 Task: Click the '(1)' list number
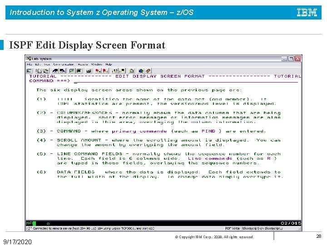pyautogui.click(x=41, y=99)
